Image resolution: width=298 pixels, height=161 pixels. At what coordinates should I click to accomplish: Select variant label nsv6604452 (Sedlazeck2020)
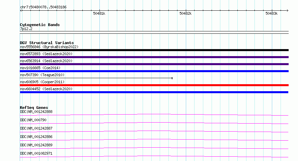click(x=46, y=89)
